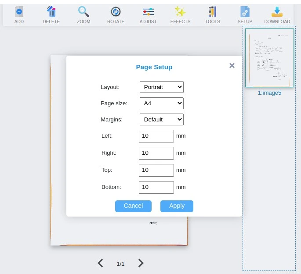Open the Adjust sliders tool
301x274 pixels.
point(148,12)
